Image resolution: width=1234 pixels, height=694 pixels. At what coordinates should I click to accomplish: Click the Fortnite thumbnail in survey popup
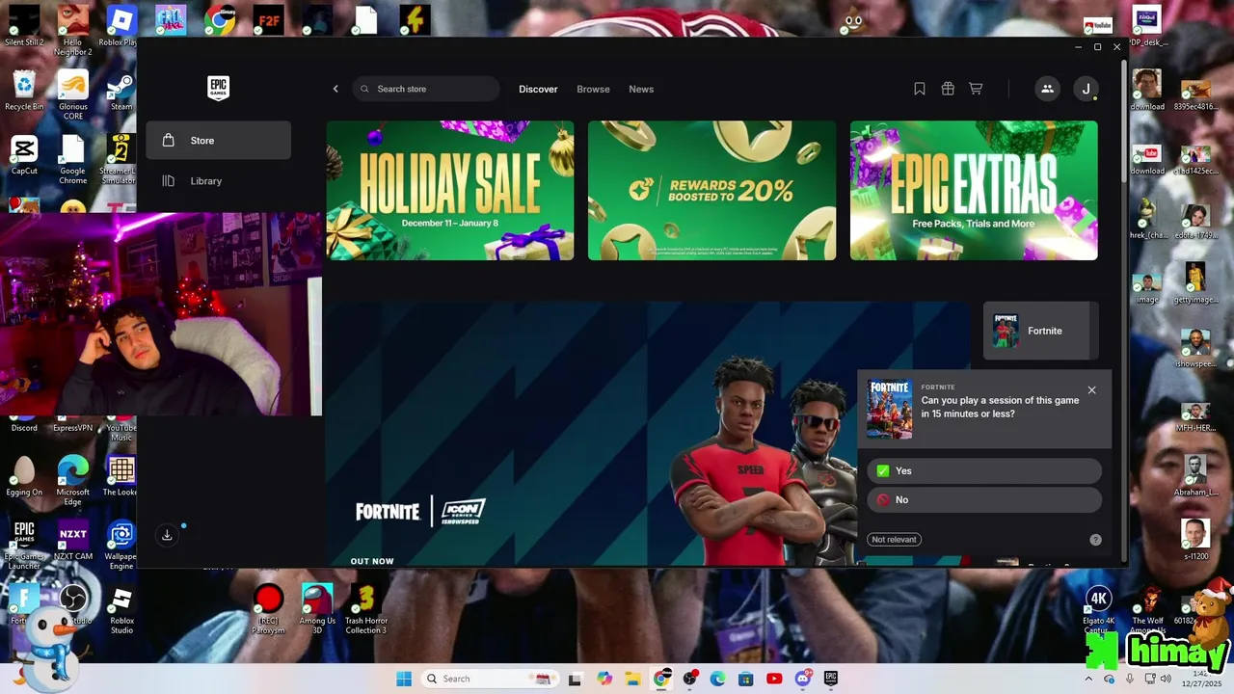[890, 409]
